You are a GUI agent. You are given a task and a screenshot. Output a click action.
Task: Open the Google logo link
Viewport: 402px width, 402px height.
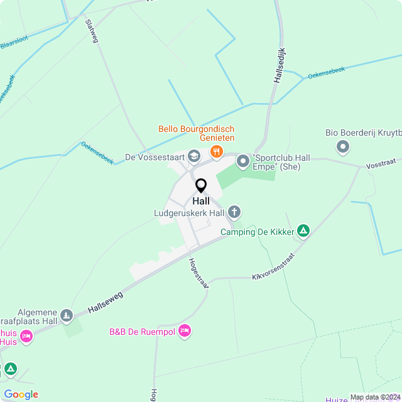pyautogui.click(x=21, y=394)
